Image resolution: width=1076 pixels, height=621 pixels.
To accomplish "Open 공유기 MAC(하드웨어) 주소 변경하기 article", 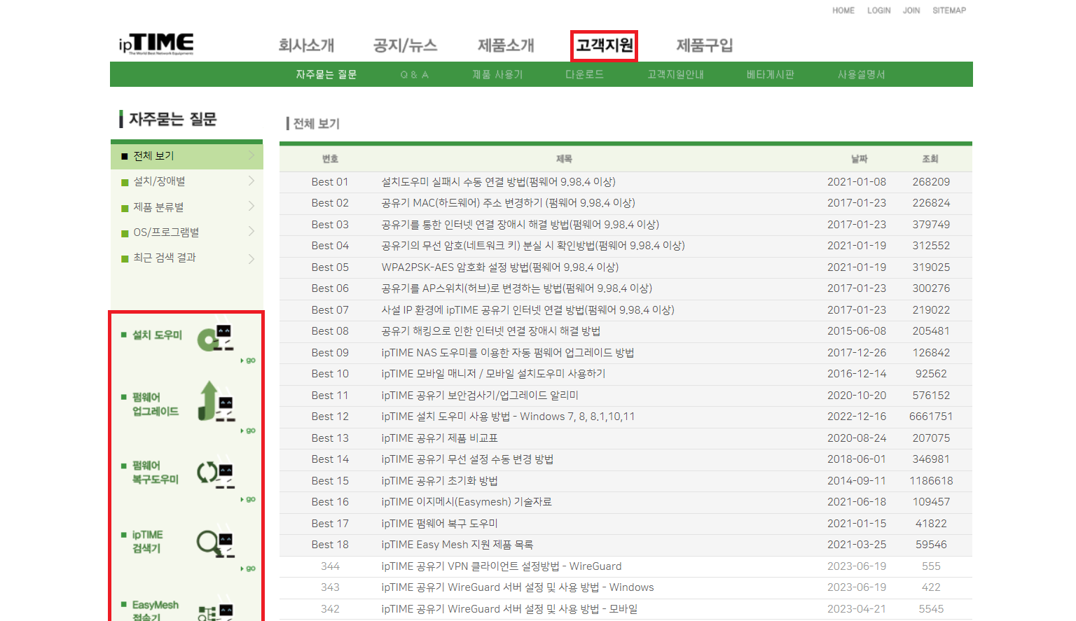I will point(508,203).
